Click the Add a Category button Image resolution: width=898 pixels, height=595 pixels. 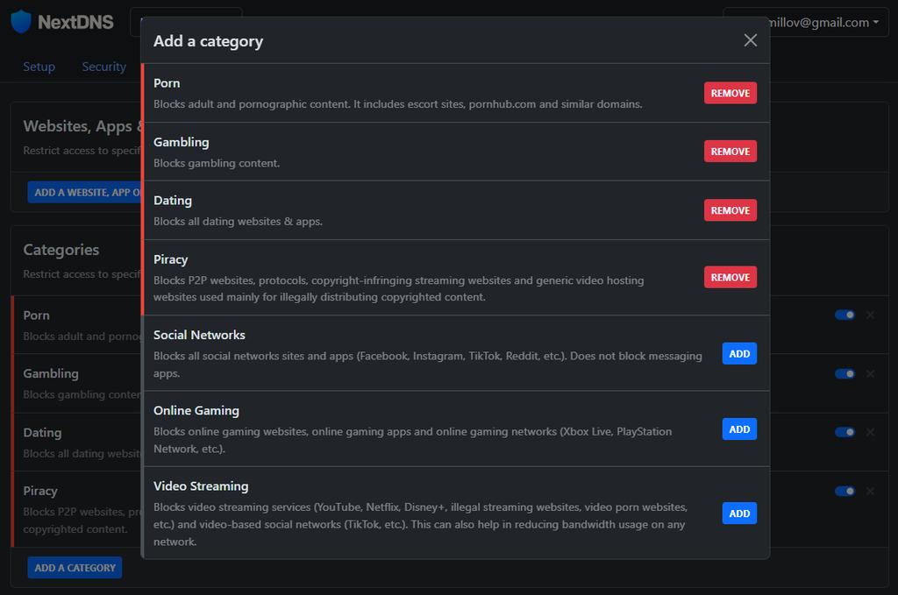(75, 568)
